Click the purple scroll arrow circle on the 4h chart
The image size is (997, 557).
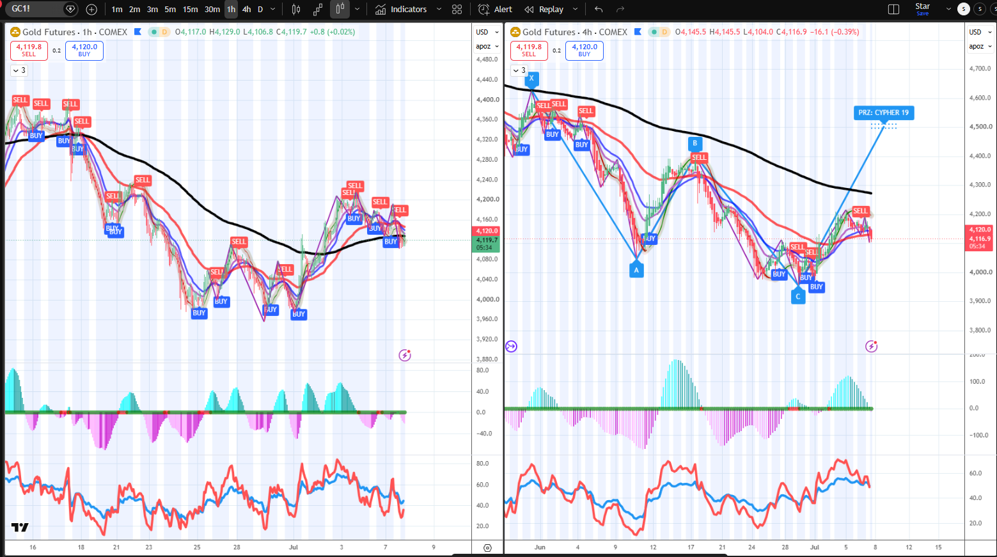coord(511,347)
